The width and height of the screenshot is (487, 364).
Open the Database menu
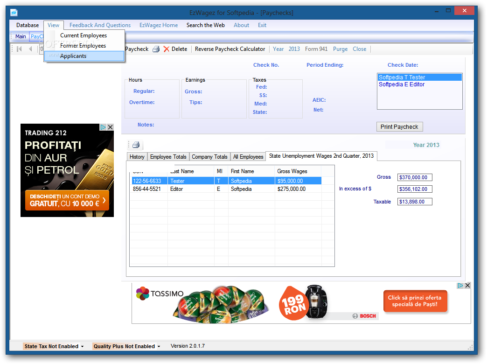(28, 25)
